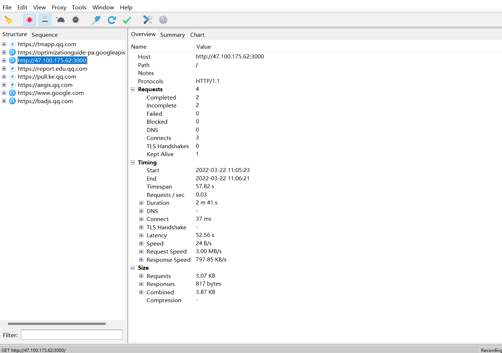Click the globe icon for badjs.qq.com

[x=12, y=101]
